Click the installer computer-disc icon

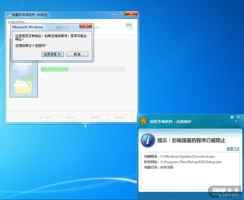[x=130, y=26]
